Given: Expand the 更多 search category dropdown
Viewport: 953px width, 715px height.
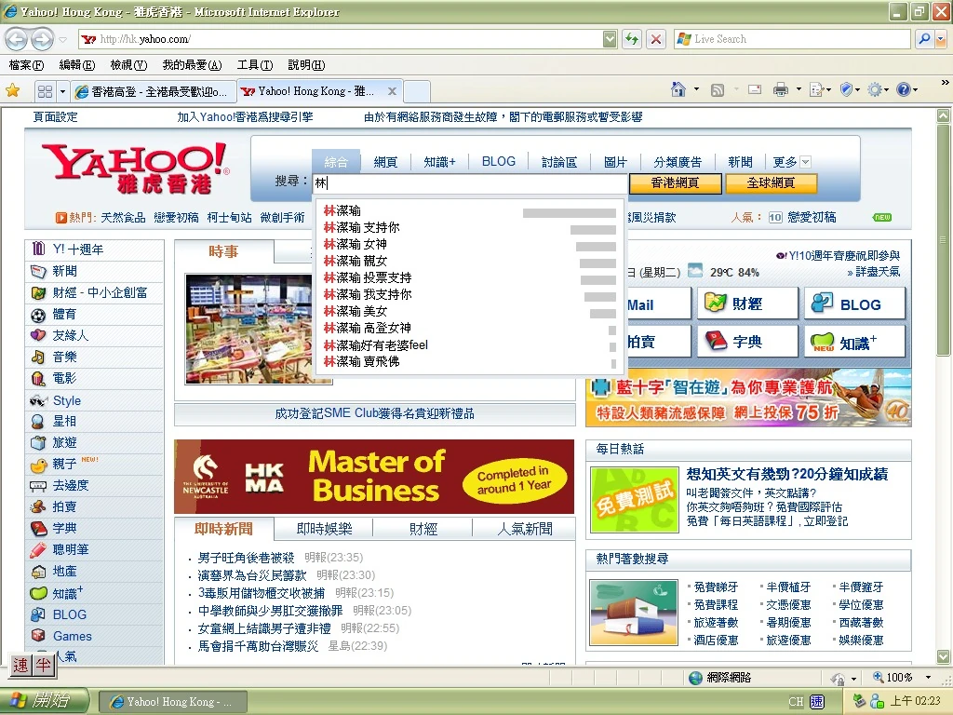Looking at the screenshot, I should click(805, 162).
